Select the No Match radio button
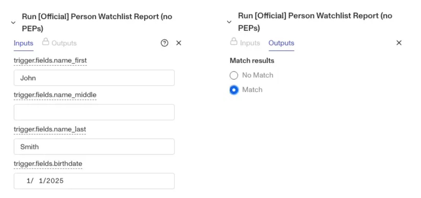This screenshot has height=198, width=421. (234, 75)
